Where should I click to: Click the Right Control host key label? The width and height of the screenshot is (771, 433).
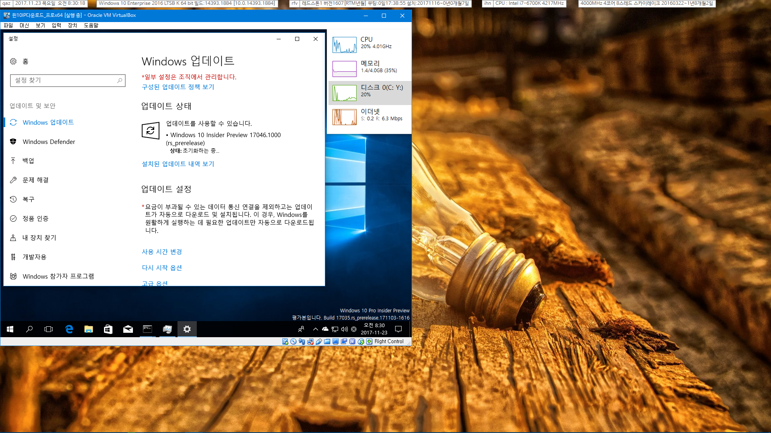(x=389, y=342)
